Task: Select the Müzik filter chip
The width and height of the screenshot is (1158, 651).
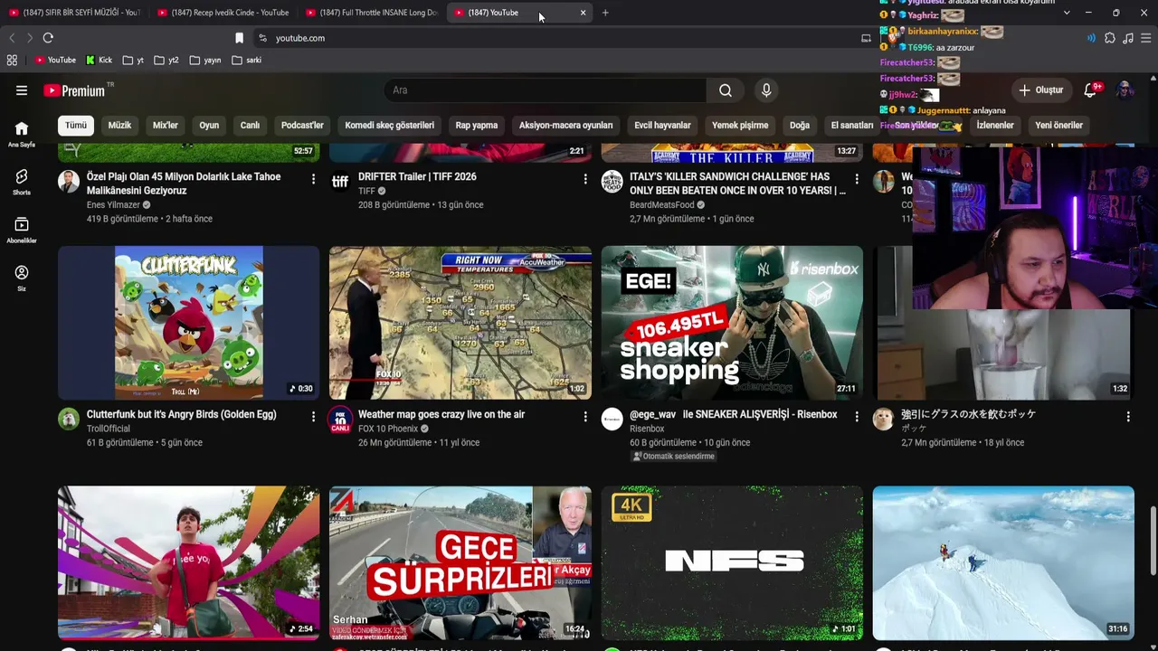Action: (x=120, y=126)
